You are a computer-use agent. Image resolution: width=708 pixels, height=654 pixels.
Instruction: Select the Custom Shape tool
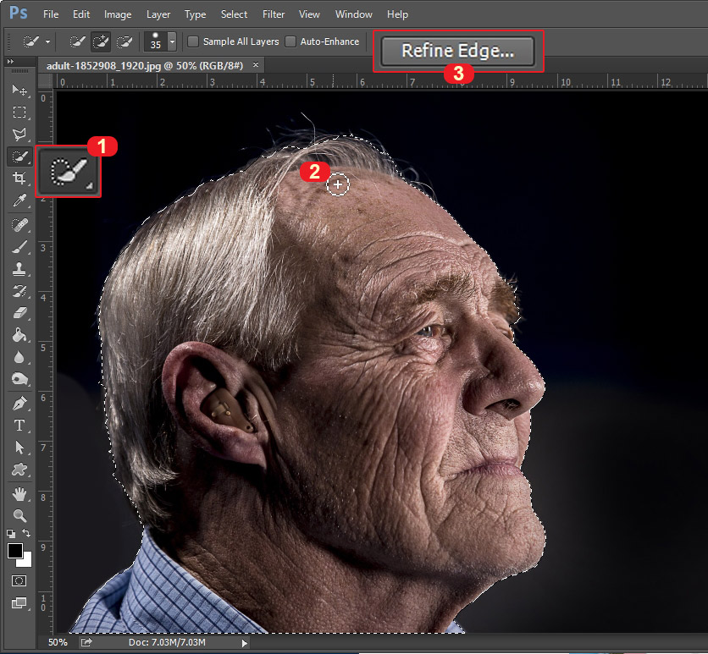pyautogui.click(x=19, y=470)
